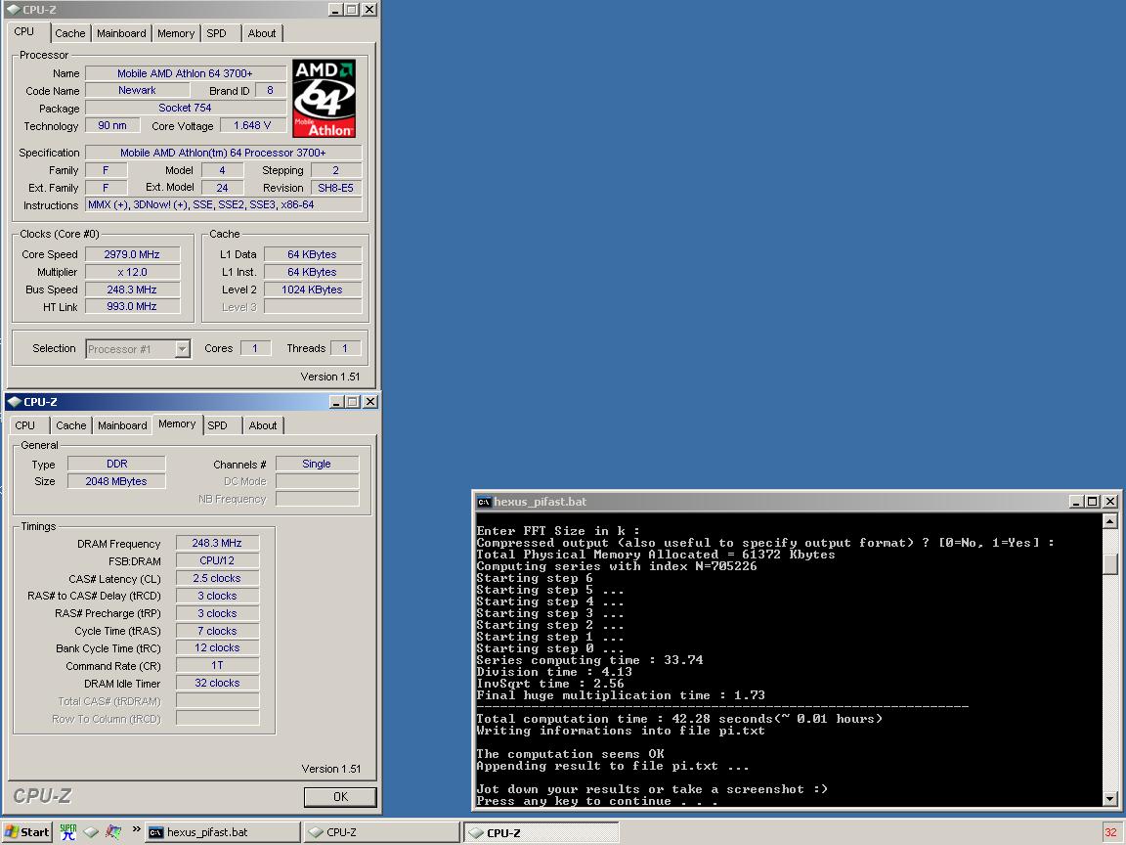The image size is (1126, 845).
Task: Click the Code Name value 'Newark'
Action: [137, 91]
